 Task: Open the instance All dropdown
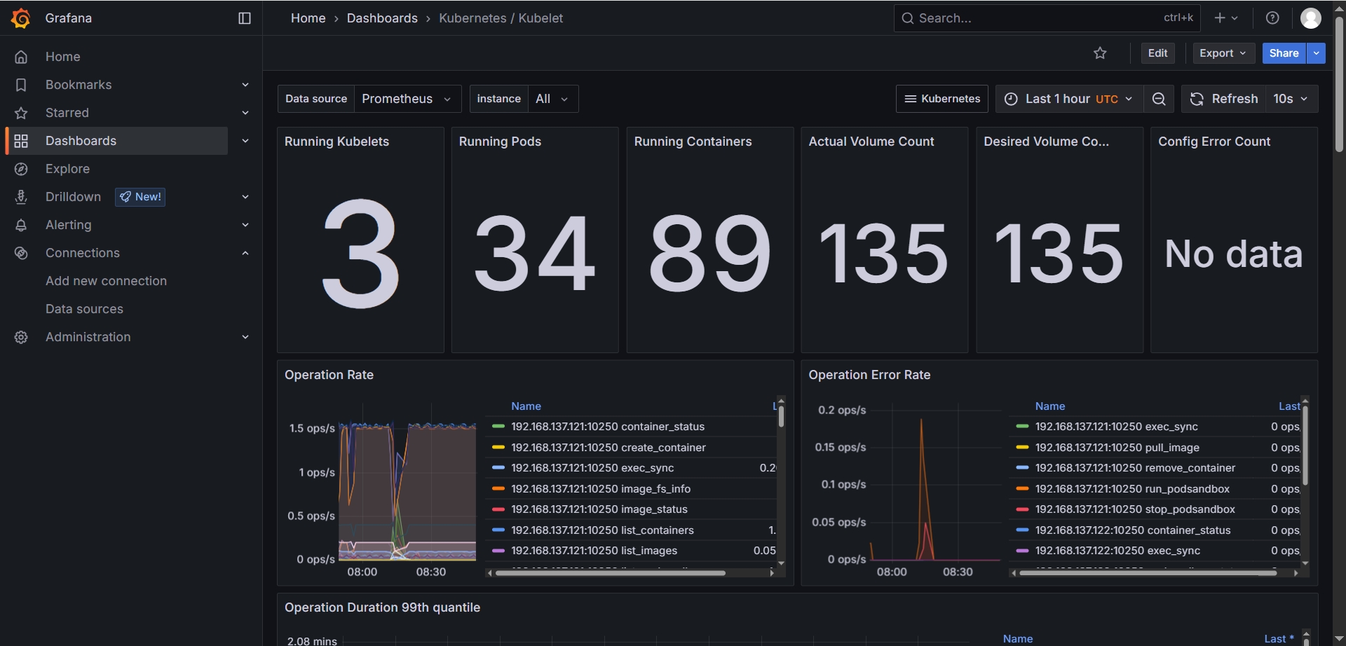click(552, 99)
